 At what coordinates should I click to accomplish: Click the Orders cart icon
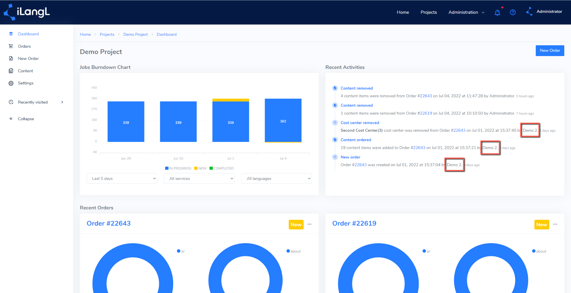[11, 46]
